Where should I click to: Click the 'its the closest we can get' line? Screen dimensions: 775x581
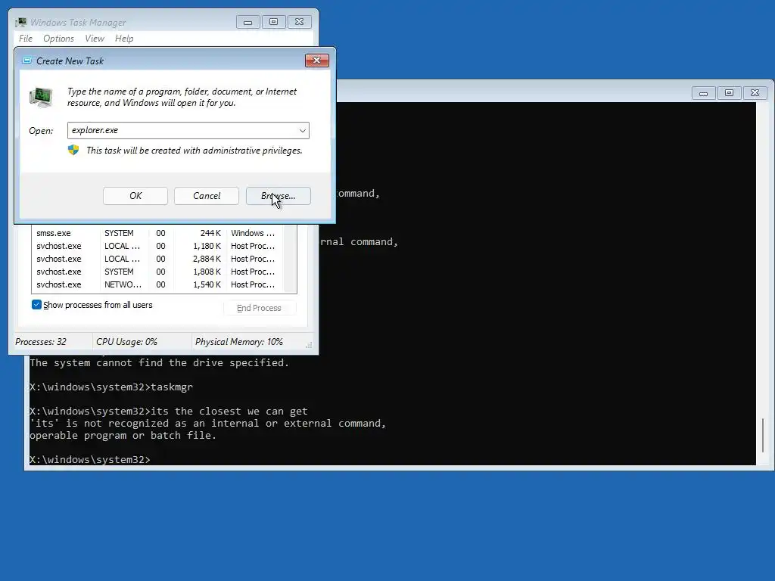[169, 411]
